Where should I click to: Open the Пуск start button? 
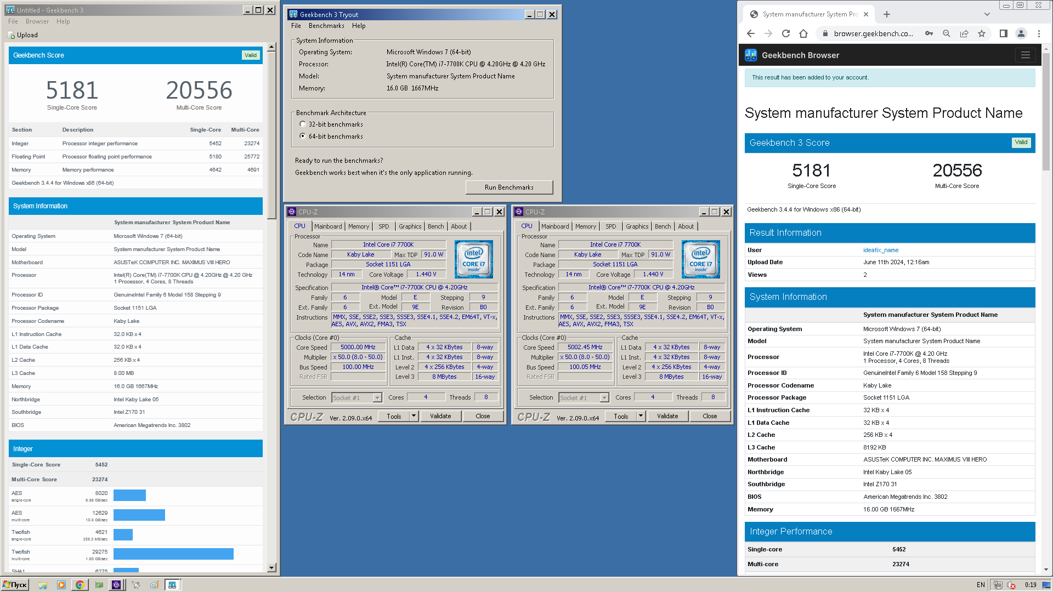click(15, 585)
